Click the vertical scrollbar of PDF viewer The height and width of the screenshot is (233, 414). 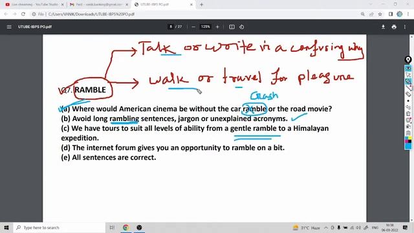[411, 128]
